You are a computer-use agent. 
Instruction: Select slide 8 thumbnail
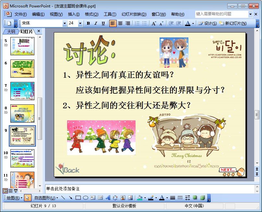[x=22, y=113]
